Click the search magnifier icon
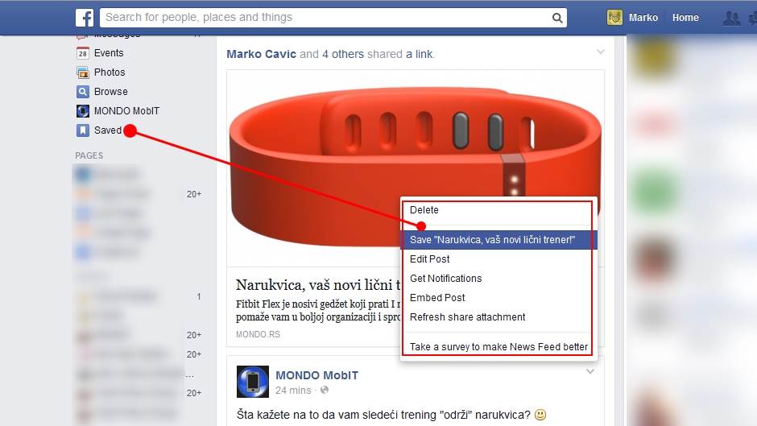This screenshot has height=426, width=757. pos(557,18)
